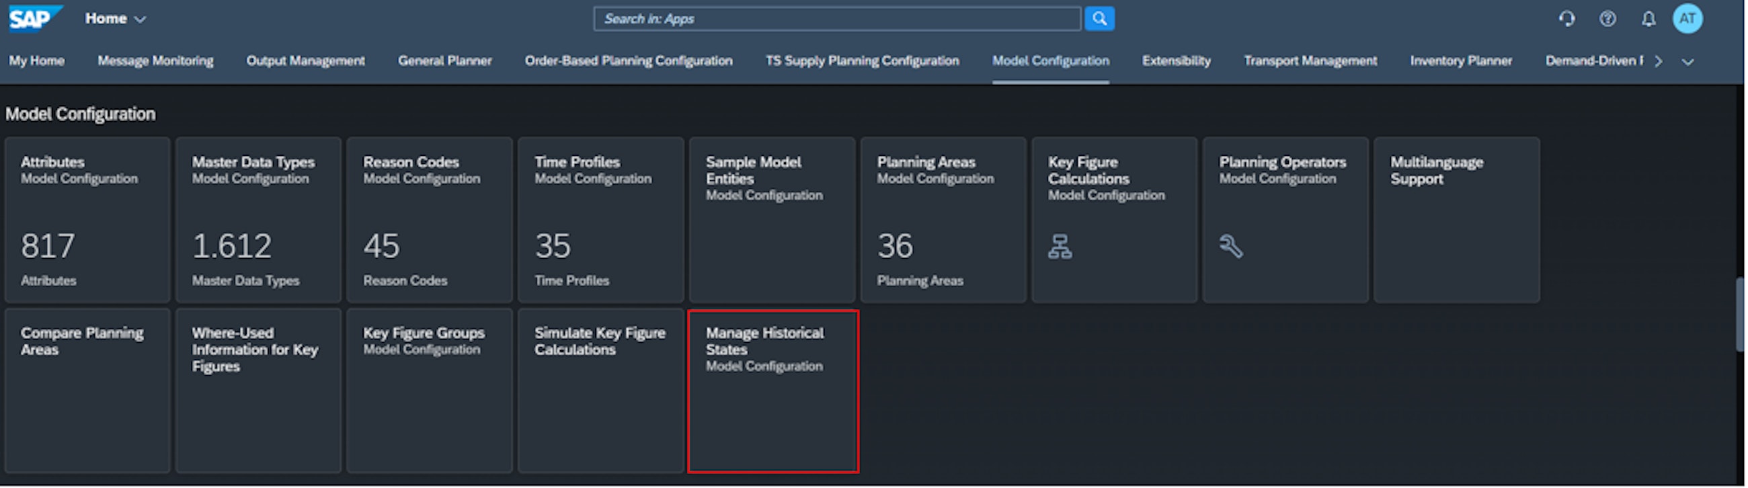Switch to the My Home tab
Viewport: 1748px width, 488px height.
(37, 61)
